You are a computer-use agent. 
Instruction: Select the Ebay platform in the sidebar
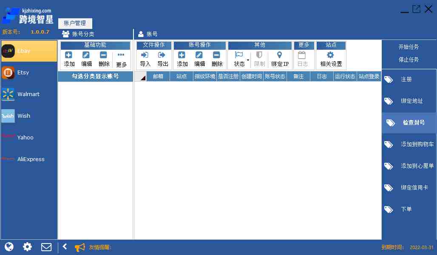(x=29, y=51)
